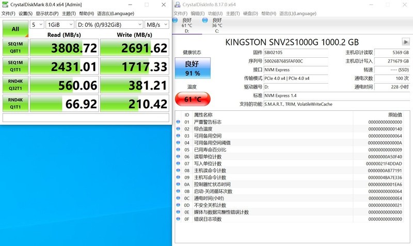Open CrystalDiskInfo 主题(T) menu
413x246 pixels.
tap(233, 13)
